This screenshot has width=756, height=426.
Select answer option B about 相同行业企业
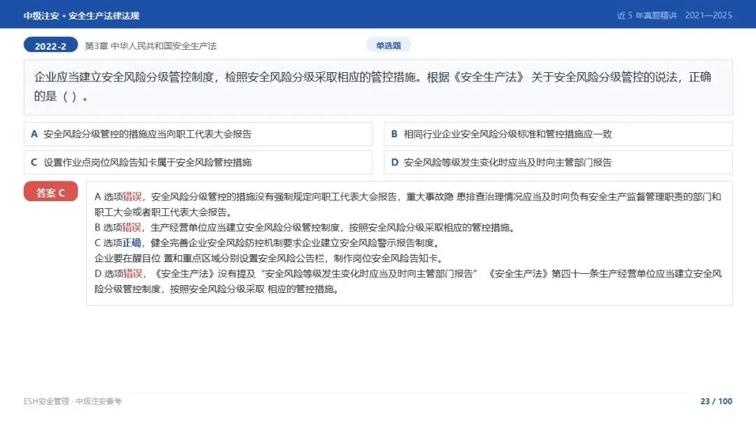(x=558, y=134)
